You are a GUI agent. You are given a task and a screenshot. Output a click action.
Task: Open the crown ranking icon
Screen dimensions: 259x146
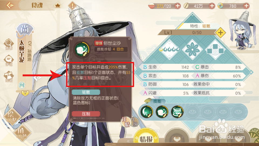click(x=57, y=6)
